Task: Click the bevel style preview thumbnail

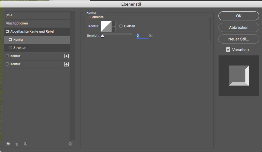Action: click(x=239, y=76)
